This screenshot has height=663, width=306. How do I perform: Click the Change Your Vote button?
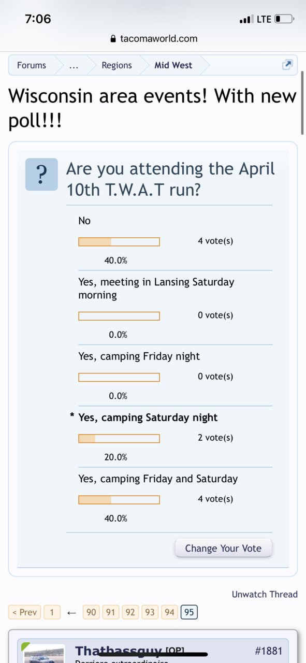point(223,548)
